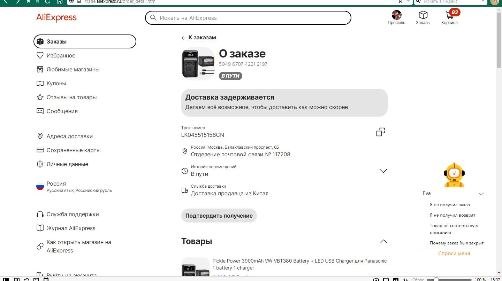Click the Подтвердить получение button
Screen dimensions: 502x281
coord(219,216)
